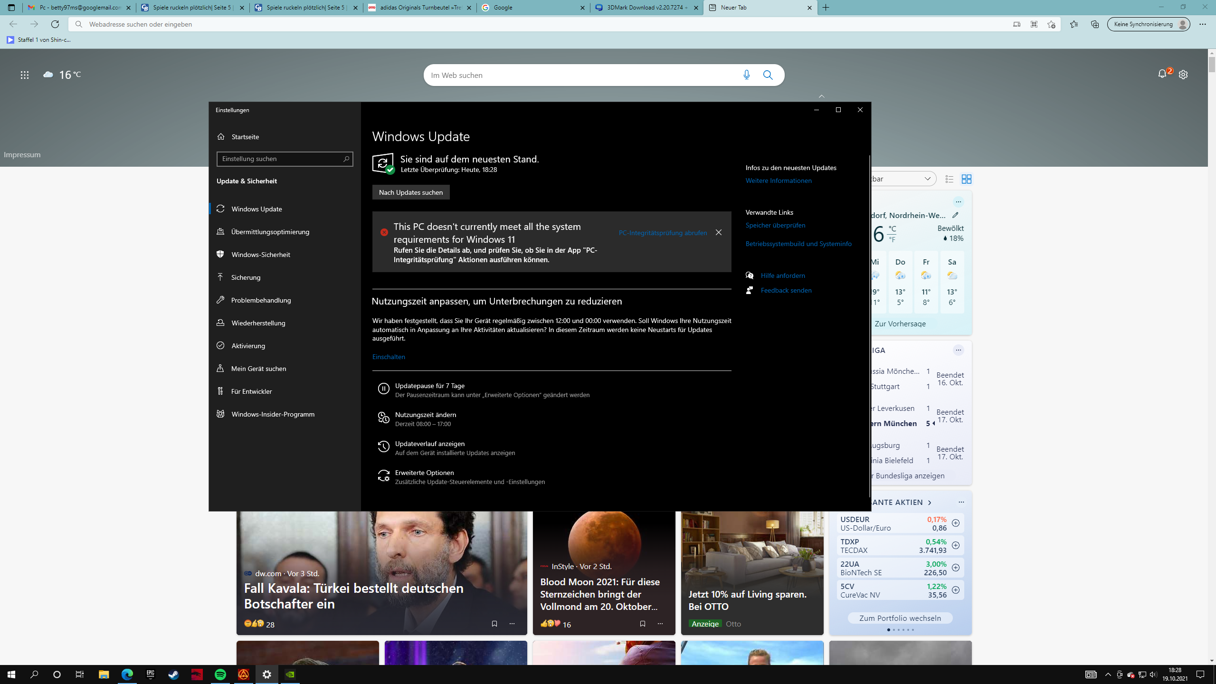Turn on automatic Nutzungszeit via Einschalten
Image resolution: width=1216 pixels, height=684 pixels.
389,357
